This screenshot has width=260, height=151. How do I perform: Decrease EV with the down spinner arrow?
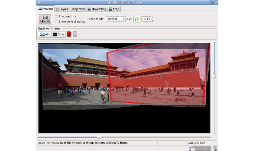(x=153, y=20)
